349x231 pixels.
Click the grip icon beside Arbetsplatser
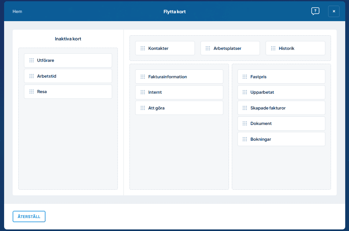click(208, 48)
